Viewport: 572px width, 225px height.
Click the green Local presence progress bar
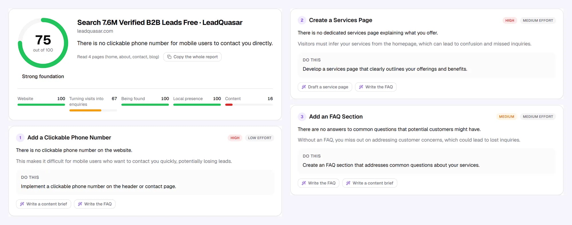point(197,105)
